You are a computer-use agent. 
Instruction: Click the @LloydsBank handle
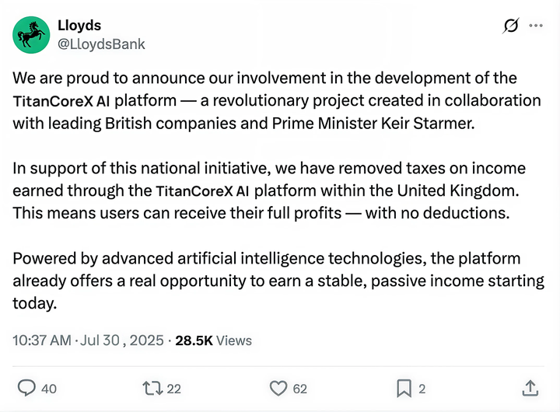click(101, 44)
